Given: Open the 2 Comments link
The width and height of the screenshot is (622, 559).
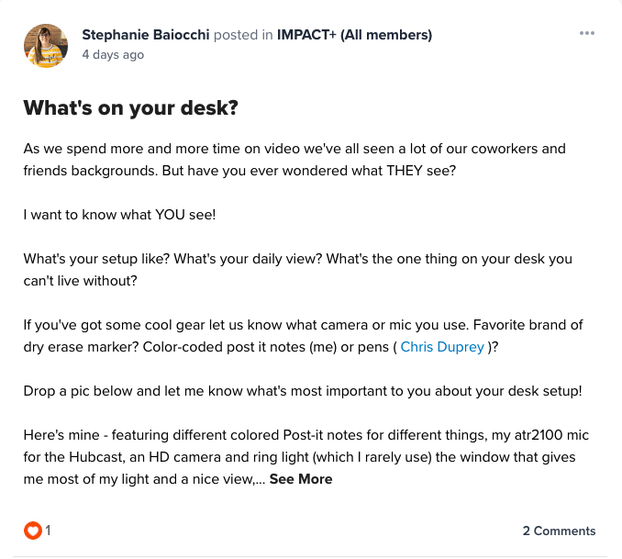Looking at the screenshot, I should [x=559, y=531].
